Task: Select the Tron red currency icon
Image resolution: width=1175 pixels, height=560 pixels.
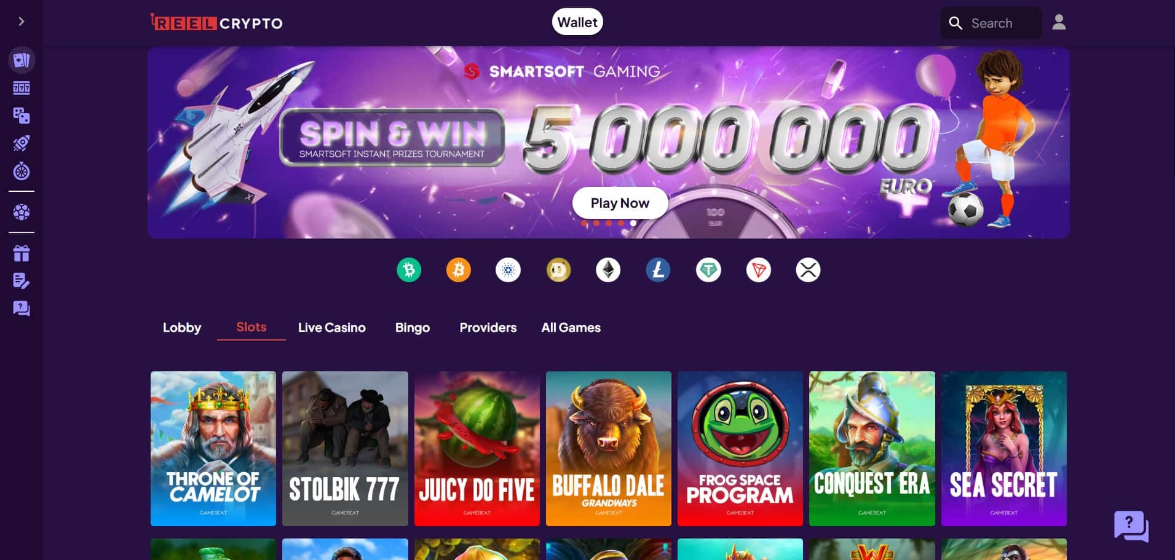Action: tap(758, 270)
